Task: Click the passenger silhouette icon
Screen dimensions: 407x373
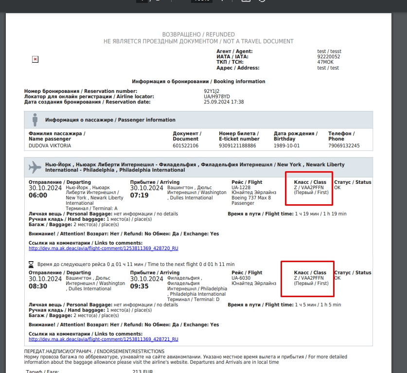Action: (x=35, y=120)
